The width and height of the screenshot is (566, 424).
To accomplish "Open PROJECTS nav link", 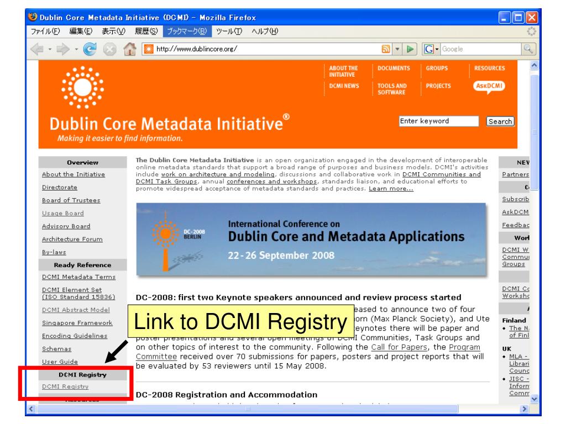I will tap(438, 86).
